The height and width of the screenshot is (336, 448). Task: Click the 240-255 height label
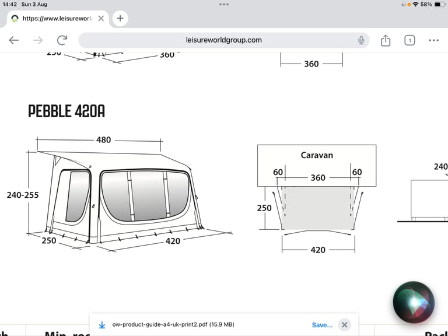(x=23, y=195)
